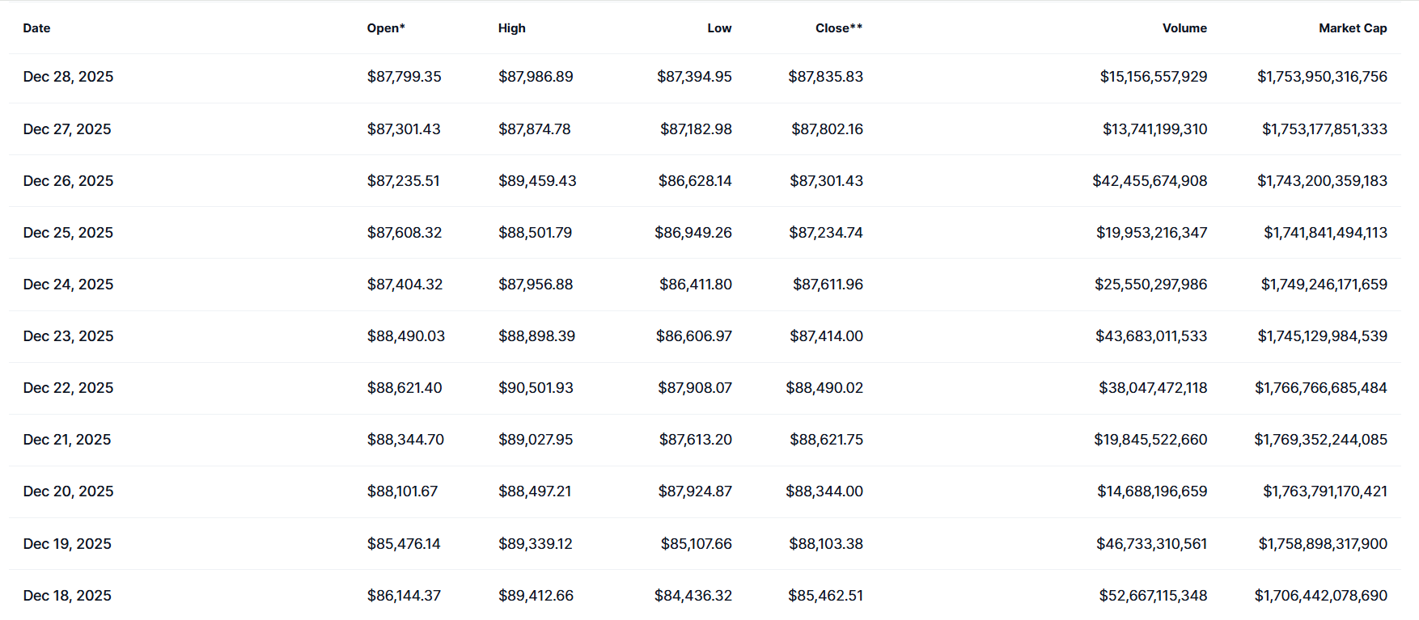
Task: Click the Market Cap column header
Action: point(1352,28)
